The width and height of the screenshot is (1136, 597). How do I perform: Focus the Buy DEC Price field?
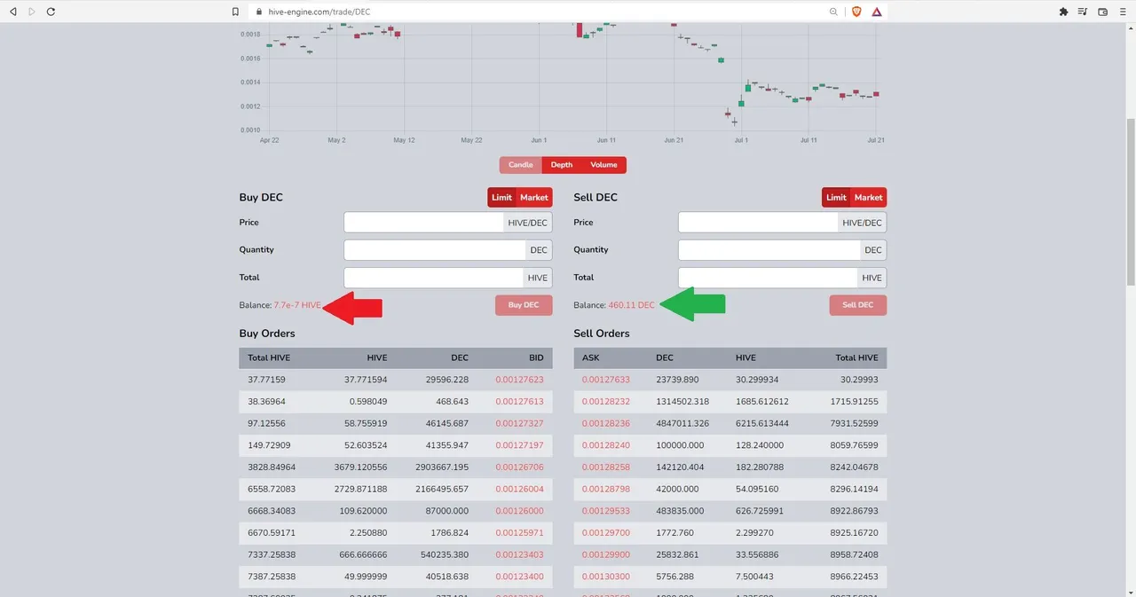click(424, 223)
